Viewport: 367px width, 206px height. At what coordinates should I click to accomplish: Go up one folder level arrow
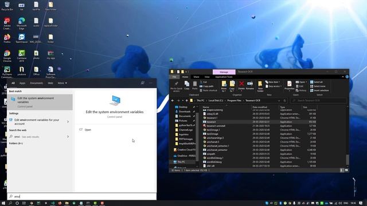[186, 101]
